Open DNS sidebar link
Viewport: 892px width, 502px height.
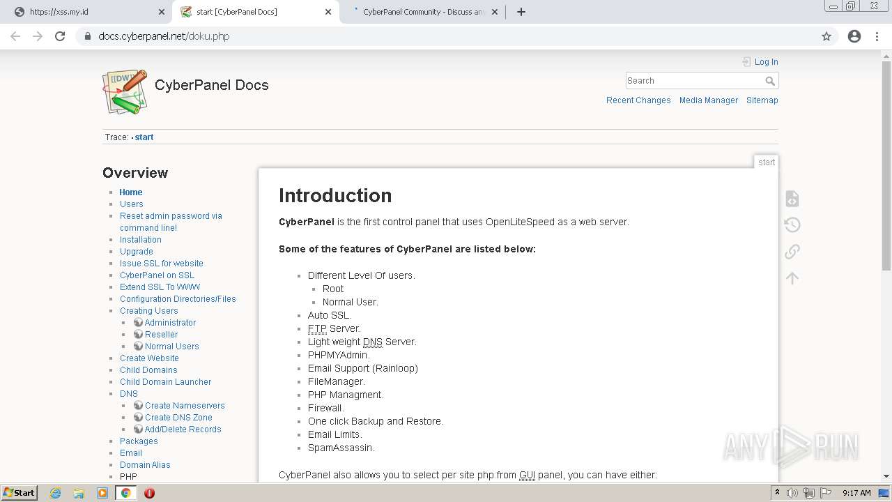pyautogui.click(x=129, y=394)
